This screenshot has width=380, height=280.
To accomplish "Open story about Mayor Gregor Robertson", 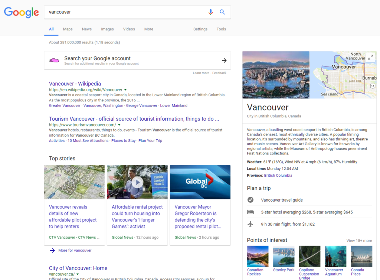I will coord(198,217).
